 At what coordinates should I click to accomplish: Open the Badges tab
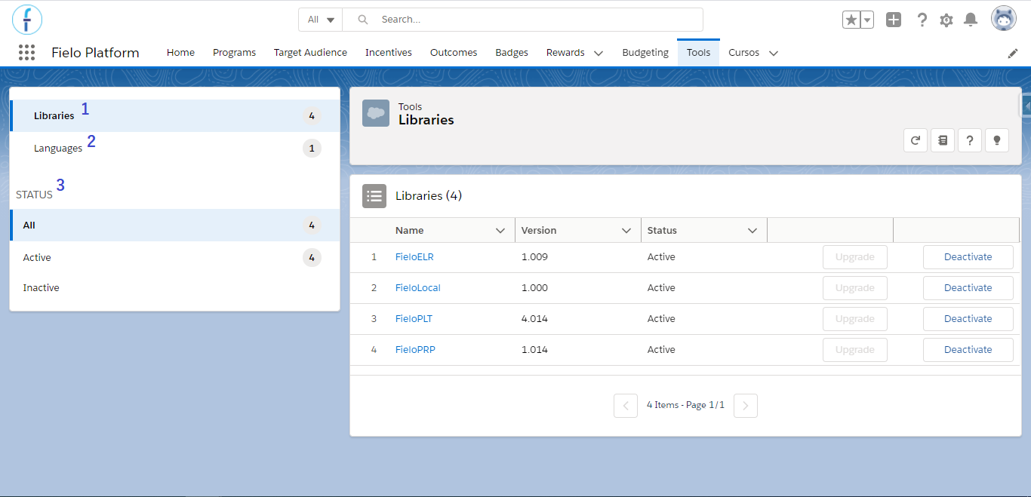click(512, 53)
